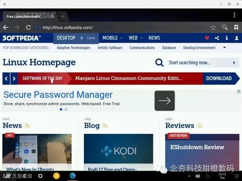The image size is (242, 181).
Task: Open the on-screen keyboard tray icon
Action: click(198, 176)
